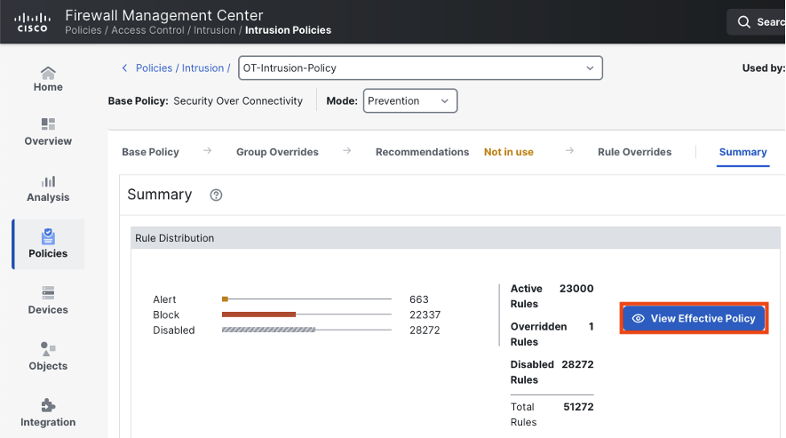Follow the Policies breadcrumb link
Viewport: 786px width, 438px height.
tap(154, 68)
